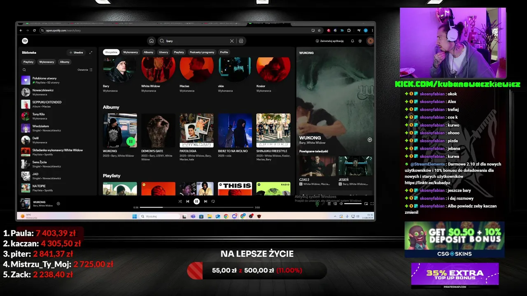Select the Albumy search filter chip
527x296 pixels.
tap(148, 52)
